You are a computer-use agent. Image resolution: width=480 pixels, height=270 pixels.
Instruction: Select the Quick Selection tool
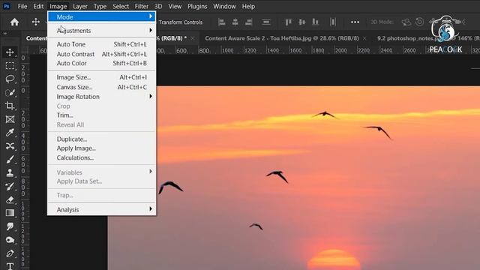click(x=10, y=92)
